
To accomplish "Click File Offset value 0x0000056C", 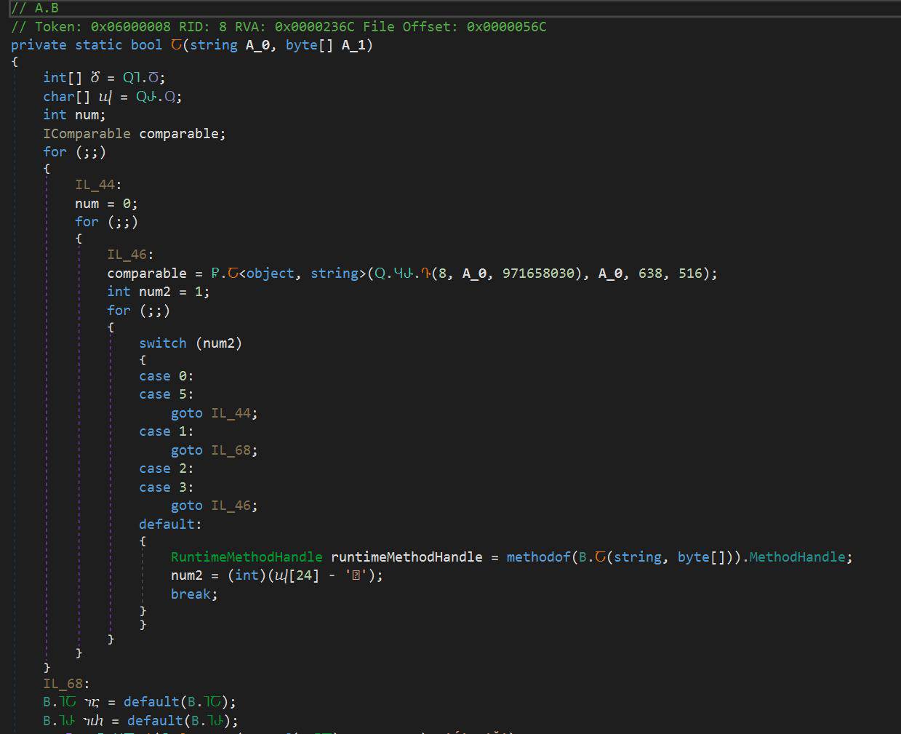I will pos(506,27).
